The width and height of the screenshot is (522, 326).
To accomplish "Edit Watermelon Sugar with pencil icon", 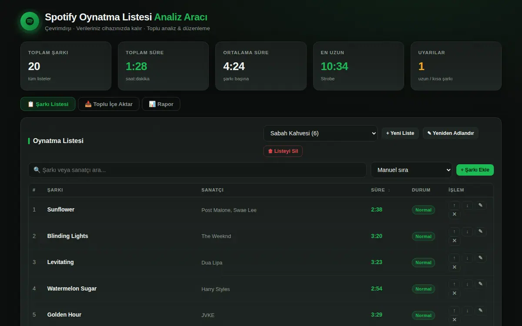I will [480, 284].
